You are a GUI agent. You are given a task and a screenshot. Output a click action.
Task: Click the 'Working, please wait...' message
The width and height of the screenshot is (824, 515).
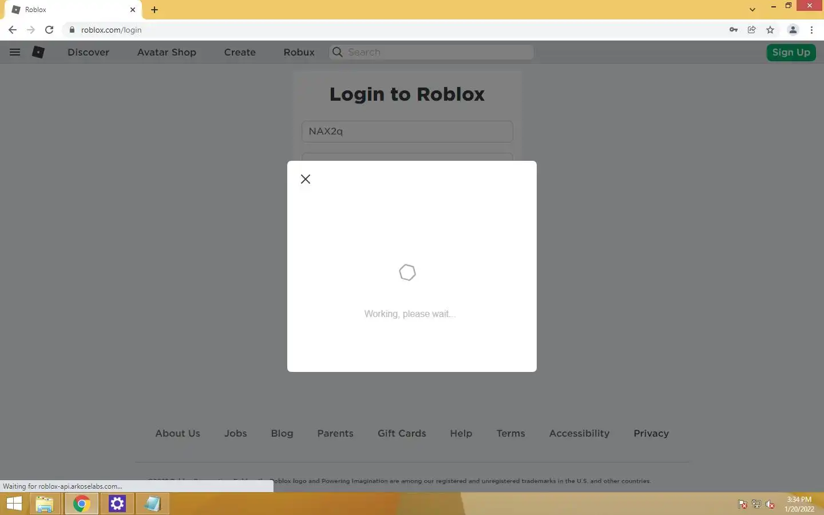410,314
